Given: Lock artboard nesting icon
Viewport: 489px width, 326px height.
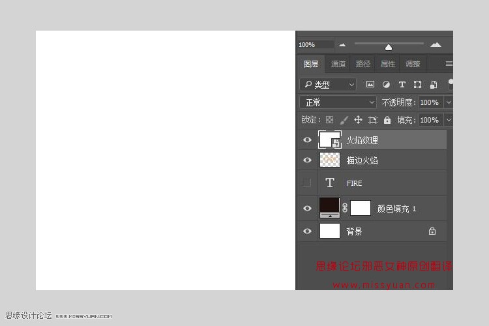Looking at the screenshot, I should (x=373, y=120).
